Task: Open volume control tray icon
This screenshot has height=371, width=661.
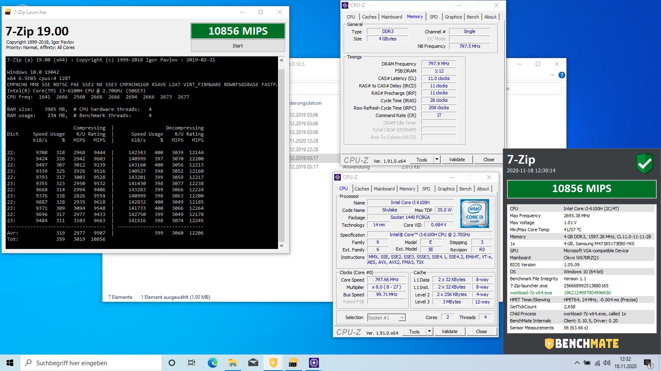Action: [x=607, y=363]
